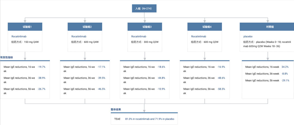This screenshot has width=294, height=125.
Task: Click the -58.5% 56-week IgE value
Action: click(x=221, y=89)
